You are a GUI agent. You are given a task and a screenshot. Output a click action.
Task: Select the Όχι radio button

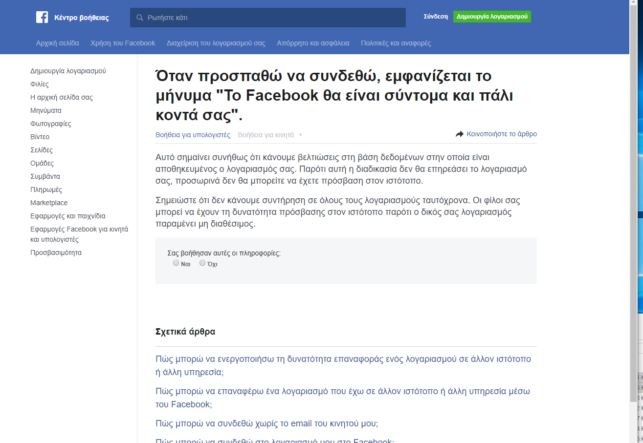pos(202,263)
